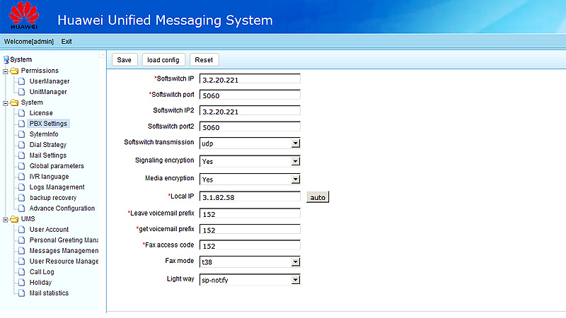The width and height of the screenshot is (566, 318).
Task: Click the SytemInfo page icon
Action: [x=22, y=134]
